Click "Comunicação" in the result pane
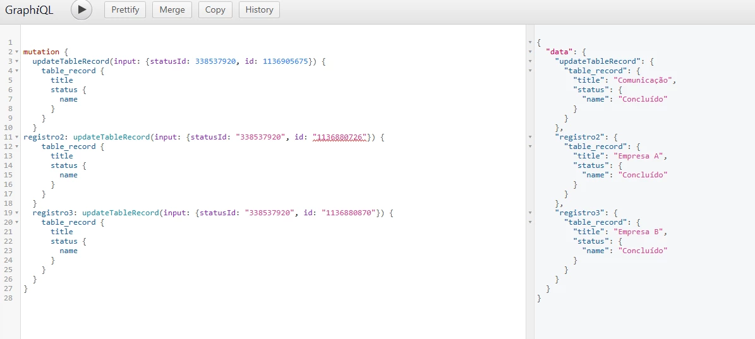 click(x=643, y=80)
